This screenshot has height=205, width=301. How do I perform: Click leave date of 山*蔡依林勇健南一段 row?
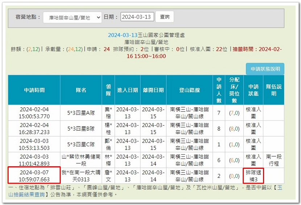pos(153,160)
